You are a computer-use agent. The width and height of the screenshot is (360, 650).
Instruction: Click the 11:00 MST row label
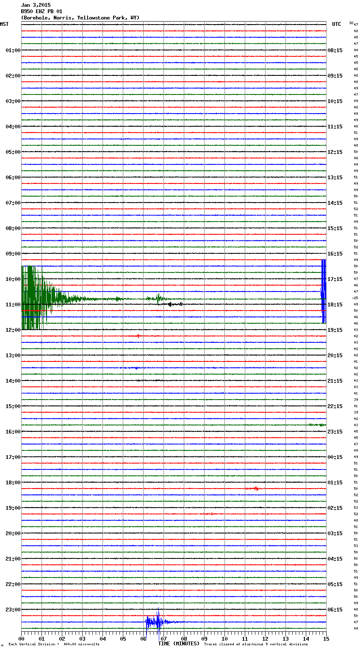coord(13,305)
